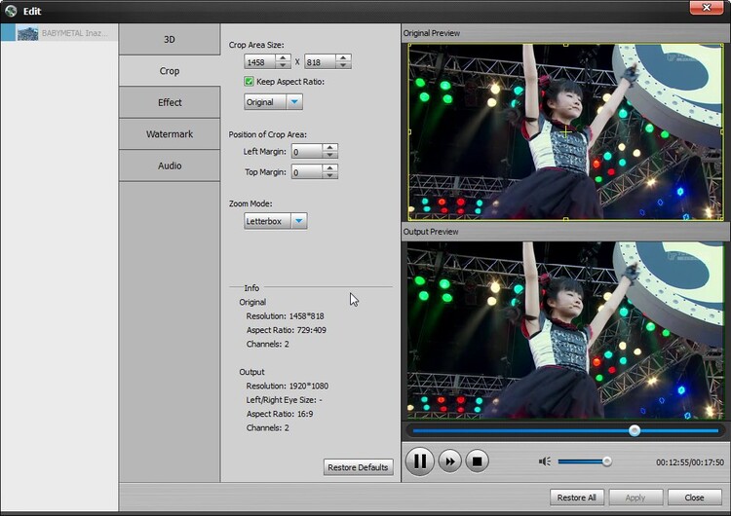
Task: Click the Restore All button
Action: (577, 498)
